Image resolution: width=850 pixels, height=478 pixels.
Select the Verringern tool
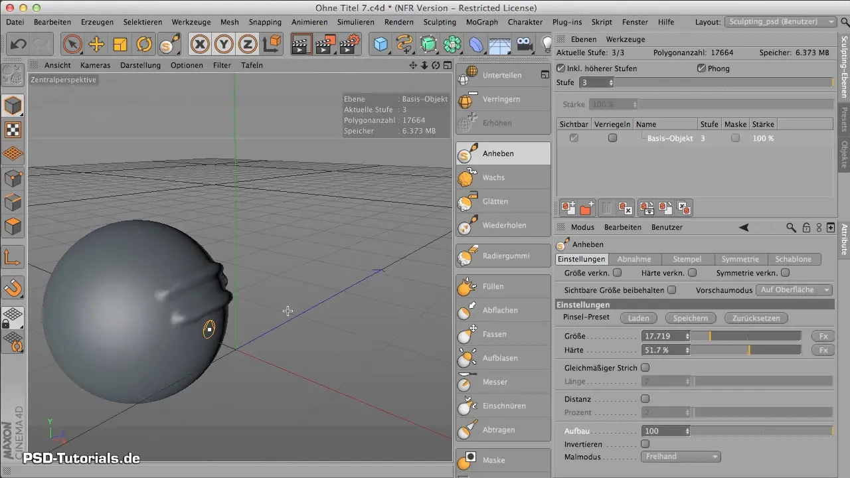(x=503, y=99)
